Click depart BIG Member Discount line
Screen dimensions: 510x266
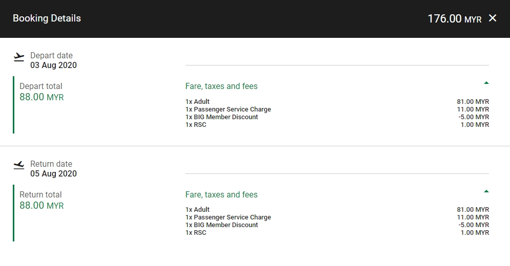[x=222, y=117]
